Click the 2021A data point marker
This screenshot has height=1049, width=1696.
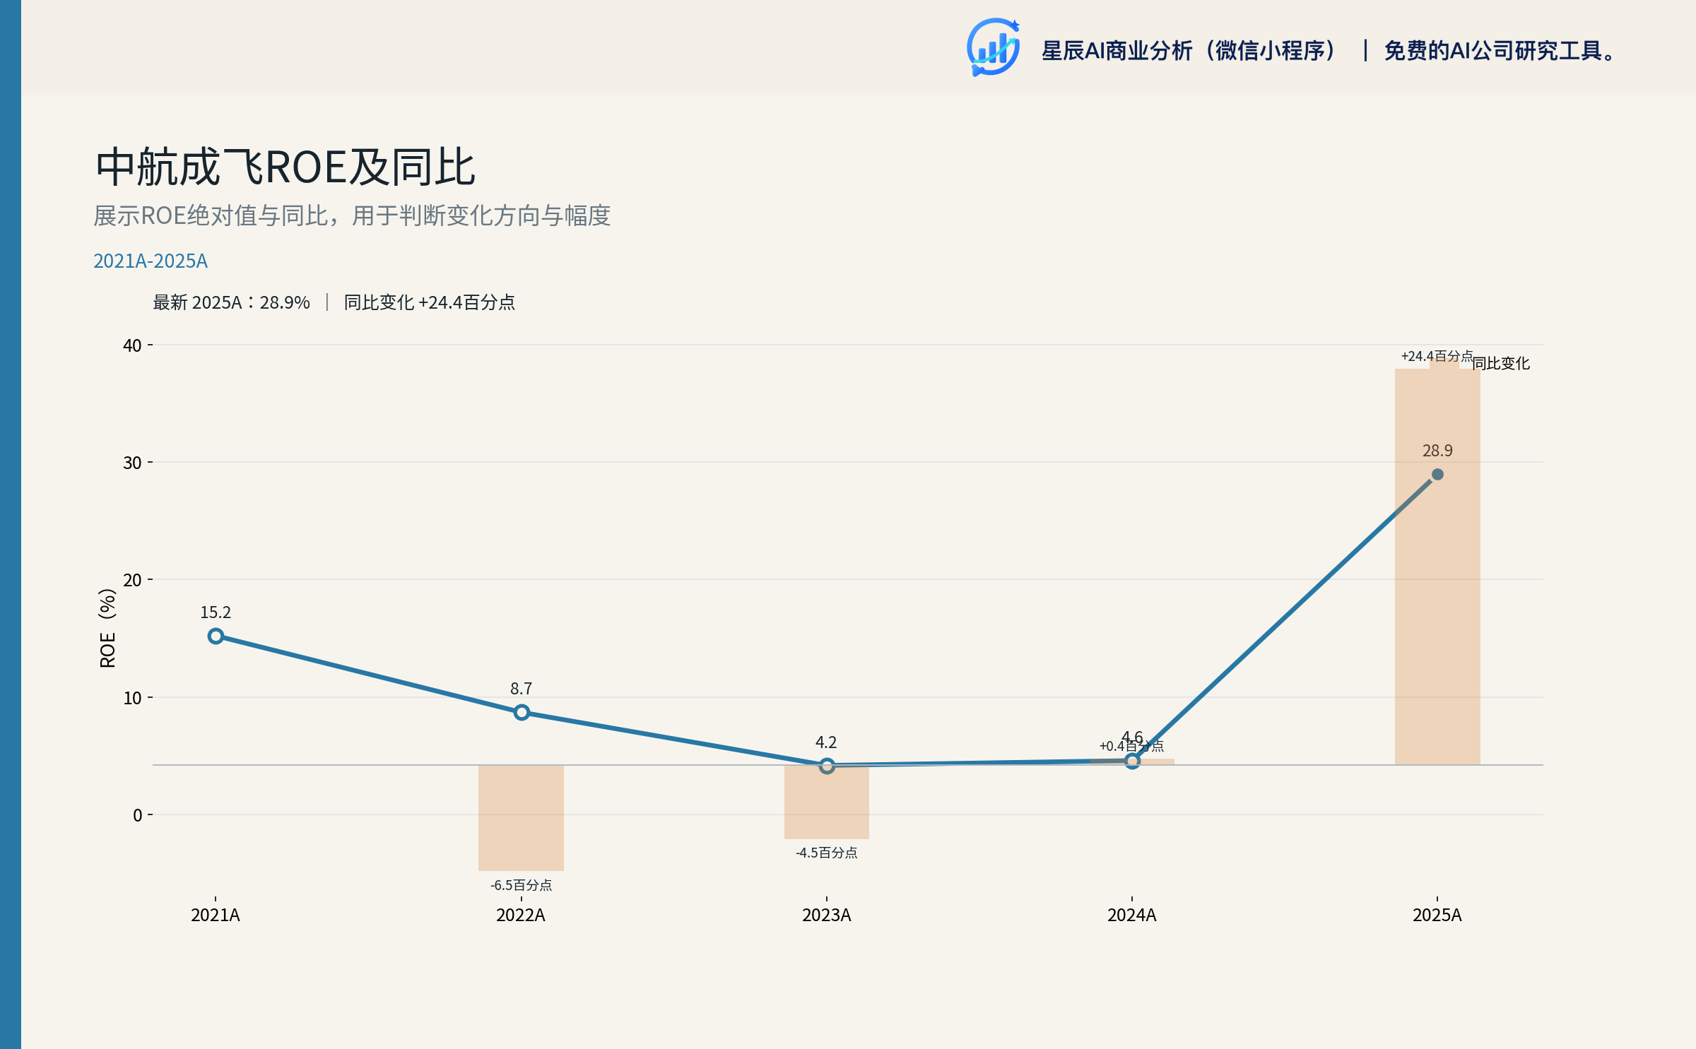pos(216,636)
